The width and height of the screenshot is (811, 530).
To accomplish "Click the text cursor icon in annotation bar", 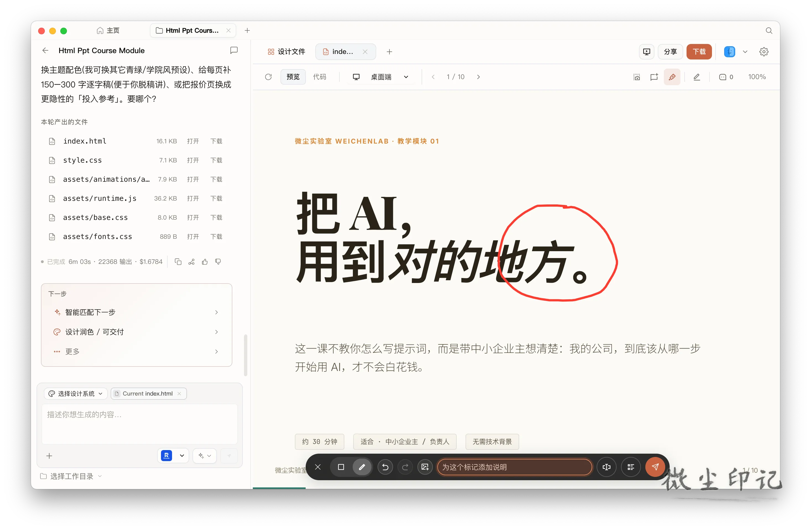I will coord(607,467).
